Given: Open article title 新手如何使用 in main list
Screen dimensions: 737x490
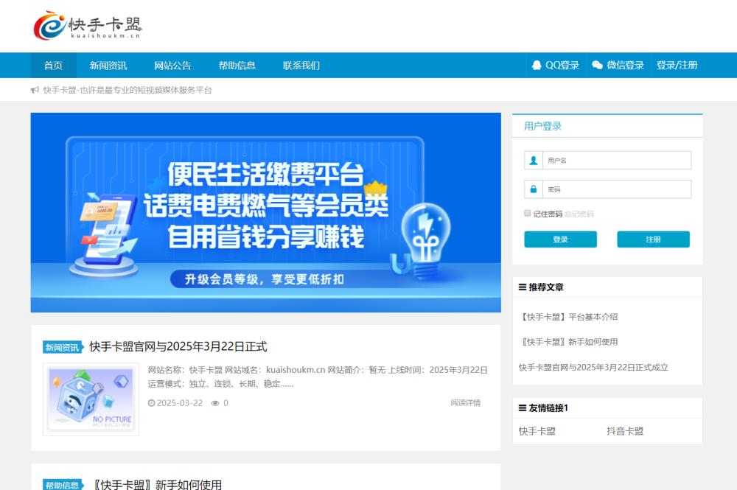Looking at the screenshot, I should click(156, 484).
